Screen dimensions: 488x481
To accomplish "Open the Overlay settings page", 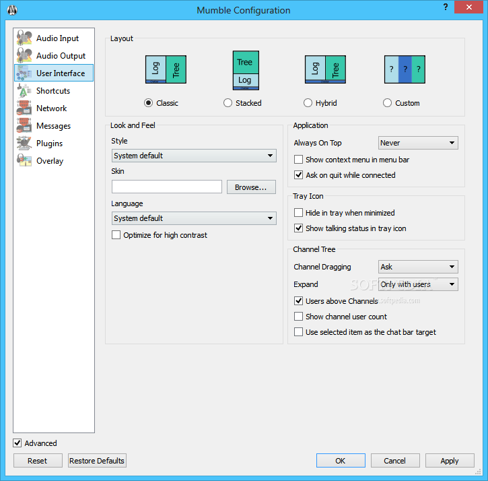I will [54, 161].
